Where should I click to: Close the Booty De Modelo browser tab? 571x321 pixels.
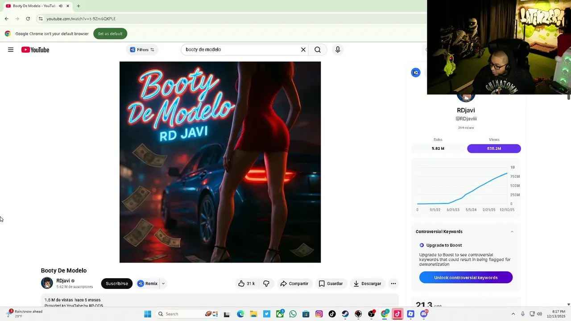pyautogui.click(x=68, y=6)
